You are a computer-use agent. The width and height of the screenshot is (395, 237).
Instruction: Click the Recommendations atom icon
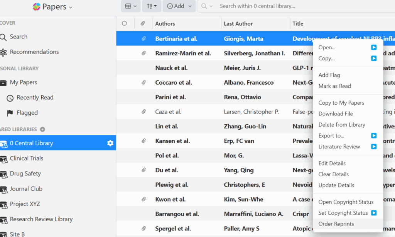pos(3,52)
